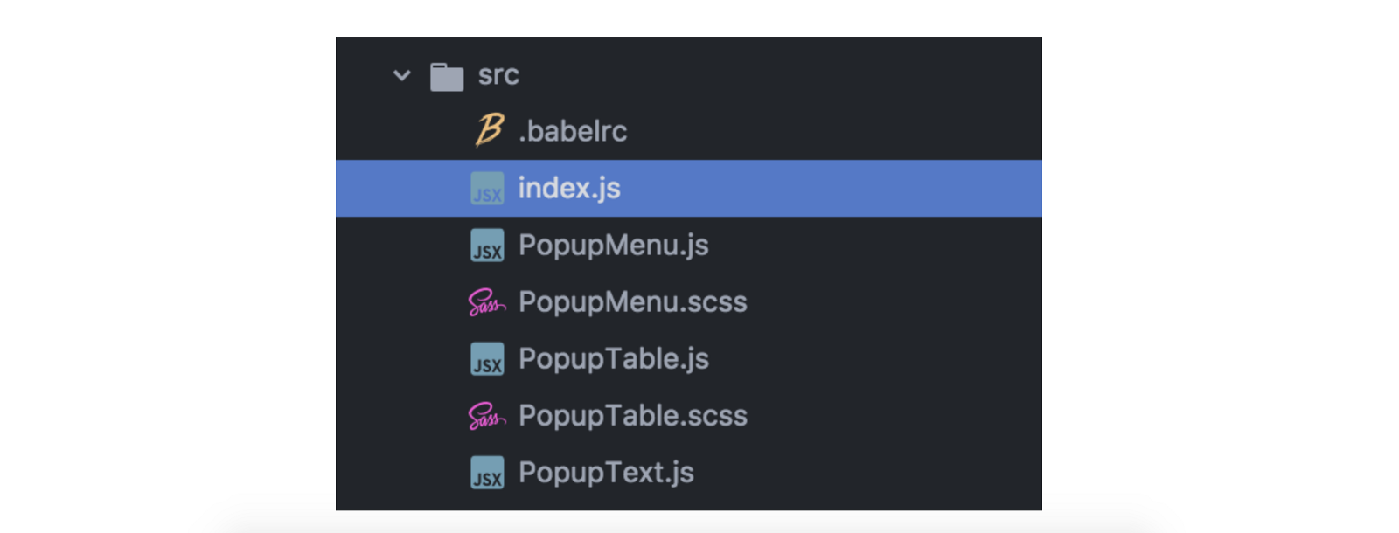
Task: Open the PopupMenu.scss file name
Action: click(x=632, y=301)
